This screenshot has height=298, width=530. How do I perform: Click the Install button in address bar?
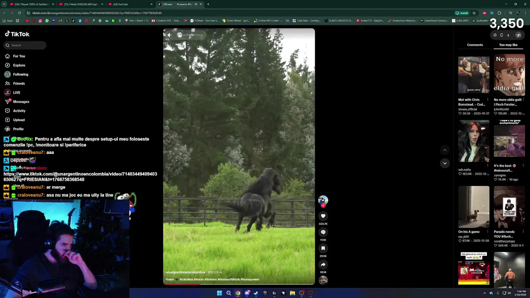(462, 13)
